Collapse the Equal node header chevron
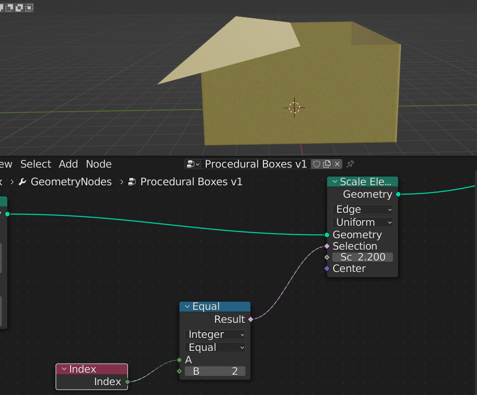This screenshot has height=395, width=477. click(x=188, y=307)
